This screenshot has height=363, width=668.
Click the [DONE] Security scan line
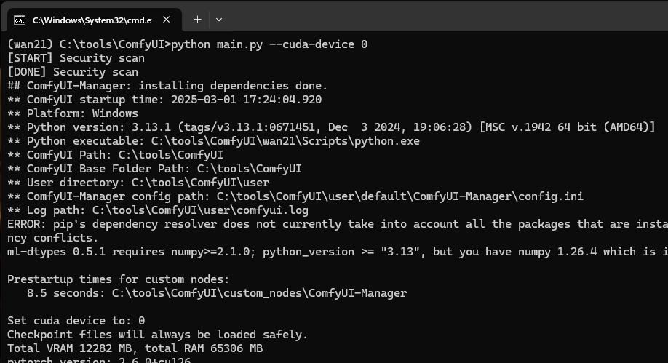tap(73, 72)
